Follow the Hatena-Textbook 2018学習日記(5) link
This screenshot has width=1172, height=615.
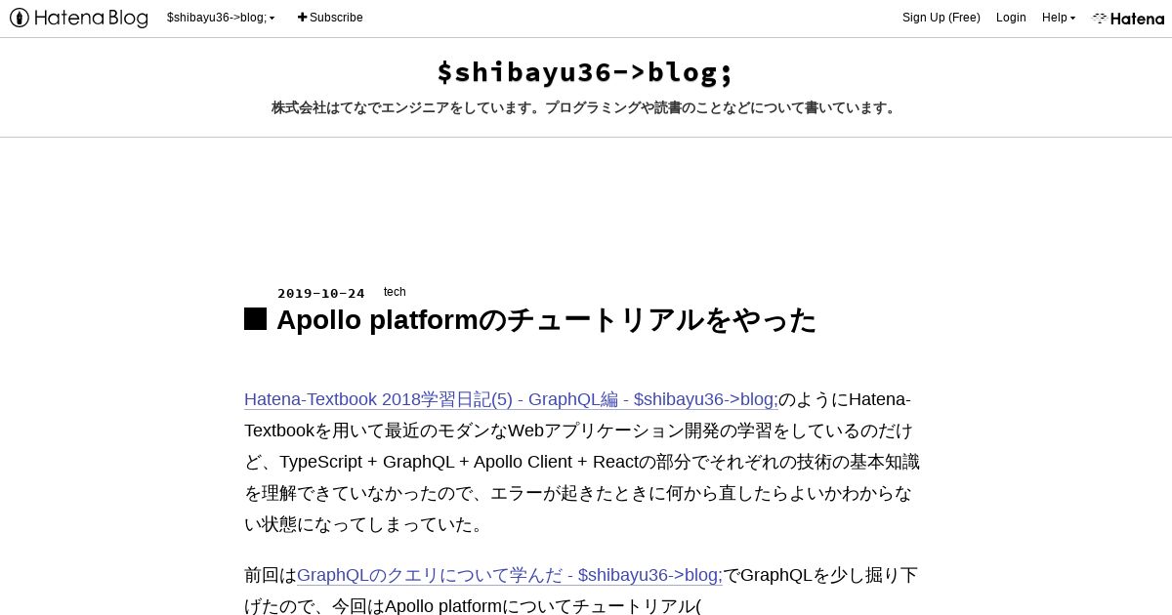pos(511,399)
